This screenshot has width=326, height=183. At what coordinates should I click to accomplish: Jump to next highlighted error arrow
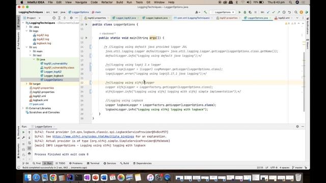[x=303, y=23]
